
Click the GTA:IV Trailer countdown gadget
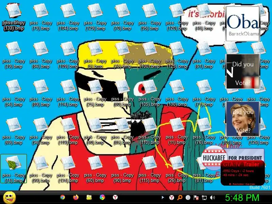tap(243, 173)
